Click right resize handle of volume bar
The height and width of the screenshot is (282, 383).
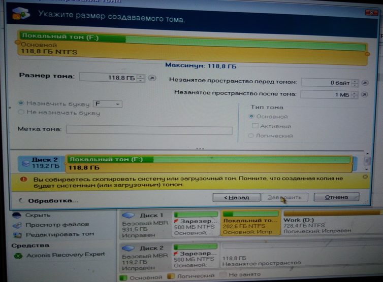367,54
